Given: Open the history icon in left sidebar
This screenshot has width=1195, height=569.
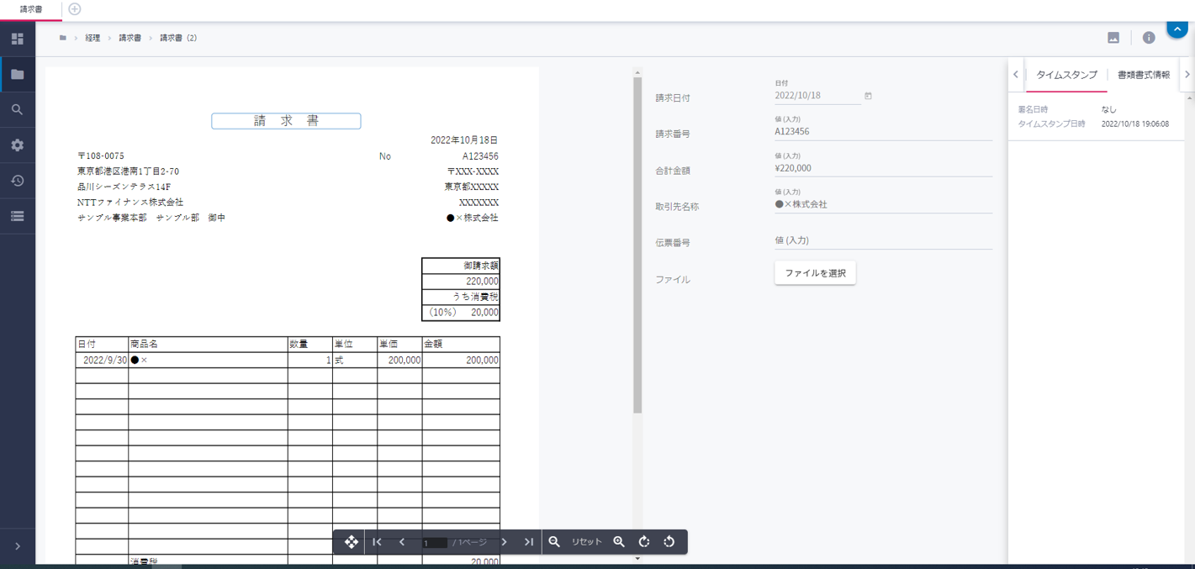Looking at the screenshot, I should pyautogui.click(x=17, y=181).
